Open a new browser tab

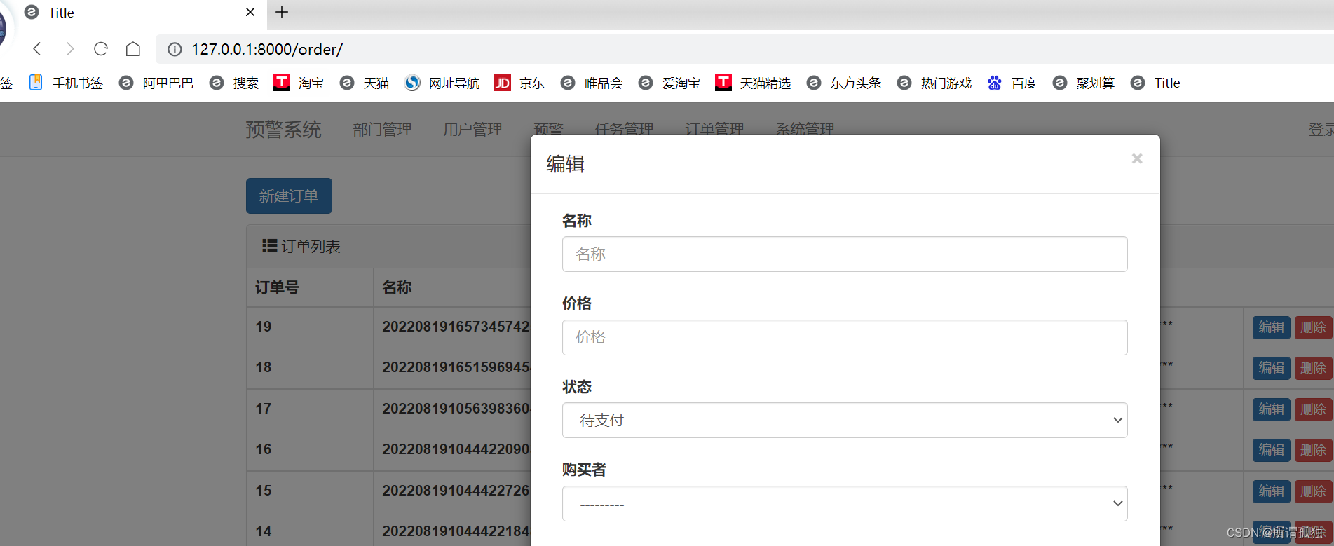(x=282, y=12)
